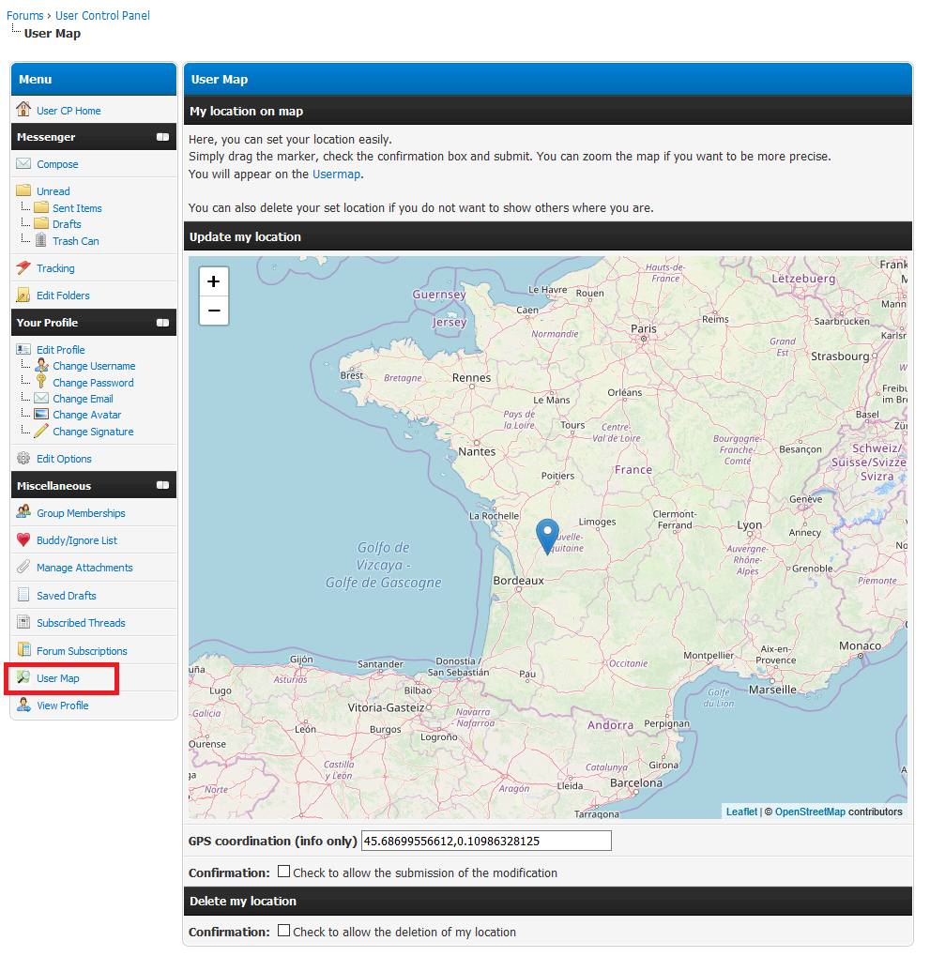Open the Leaflet attribution link
930x956 pixels.
pos(741,812)
